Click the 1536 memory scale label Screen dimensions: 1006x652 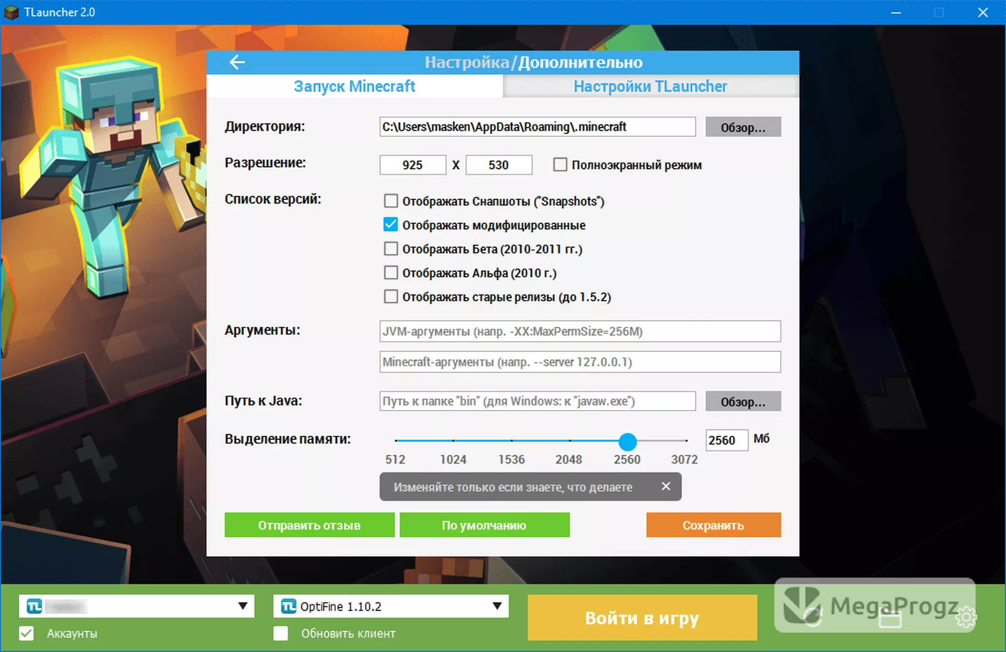(511, 459)
